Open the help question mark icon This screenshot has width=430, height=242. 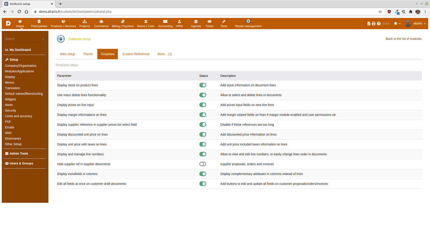tap(378, 23)
